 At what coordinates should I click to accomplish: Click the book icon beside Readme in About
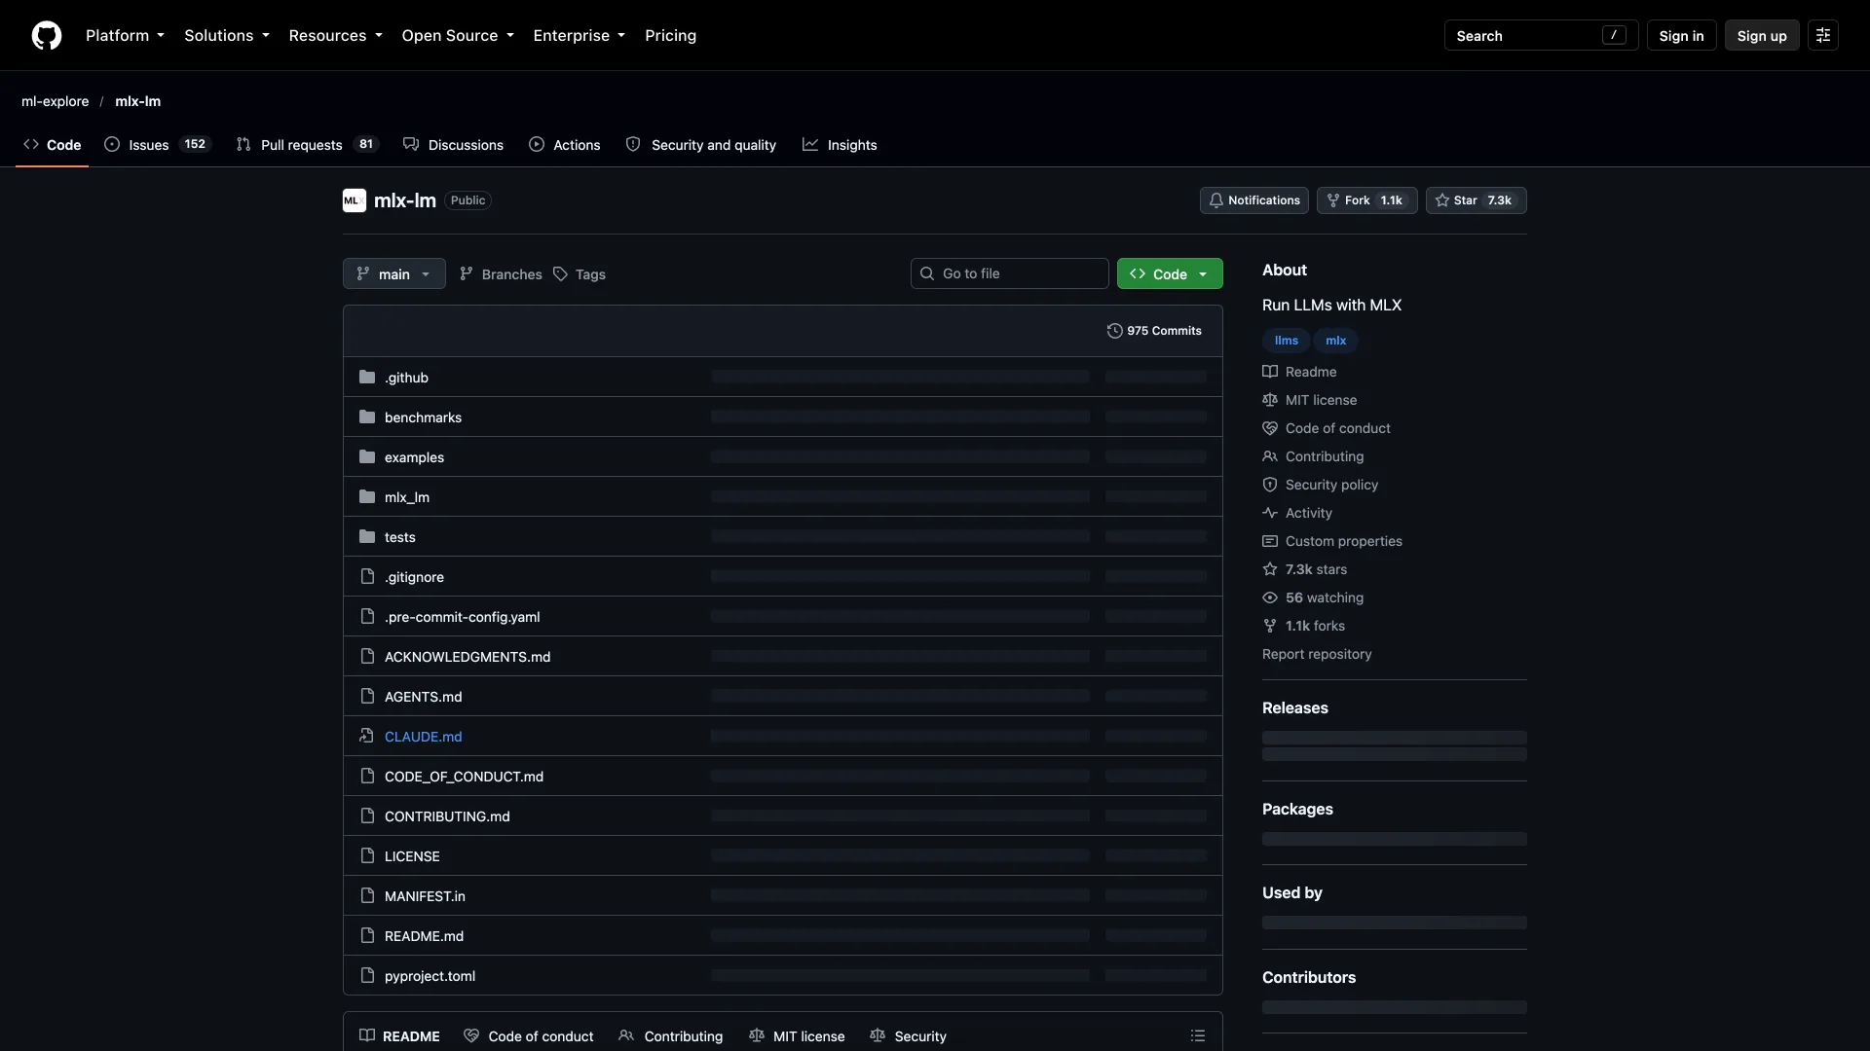coord(1270,372)
